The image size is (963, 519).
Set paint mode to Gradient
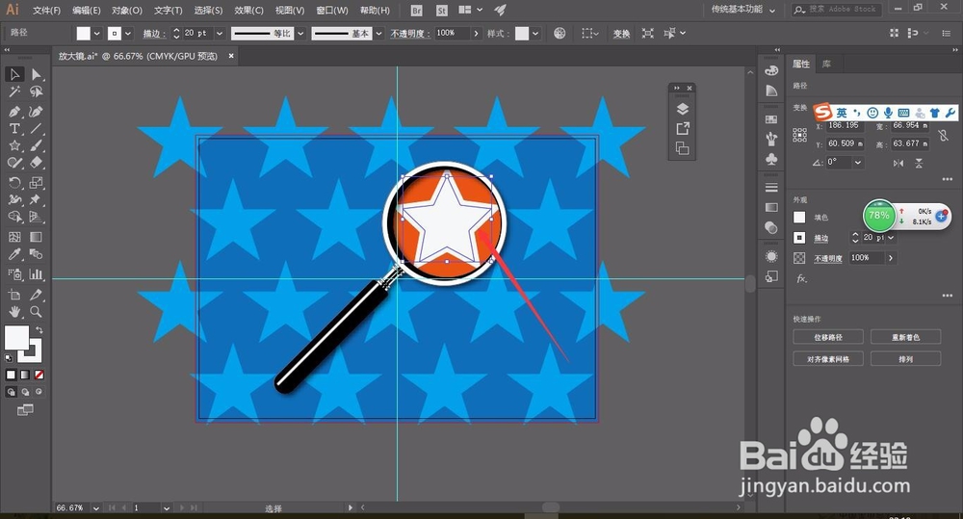coord(25,375)
